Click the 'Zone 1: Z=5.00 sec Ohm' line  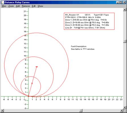[86, 20]
